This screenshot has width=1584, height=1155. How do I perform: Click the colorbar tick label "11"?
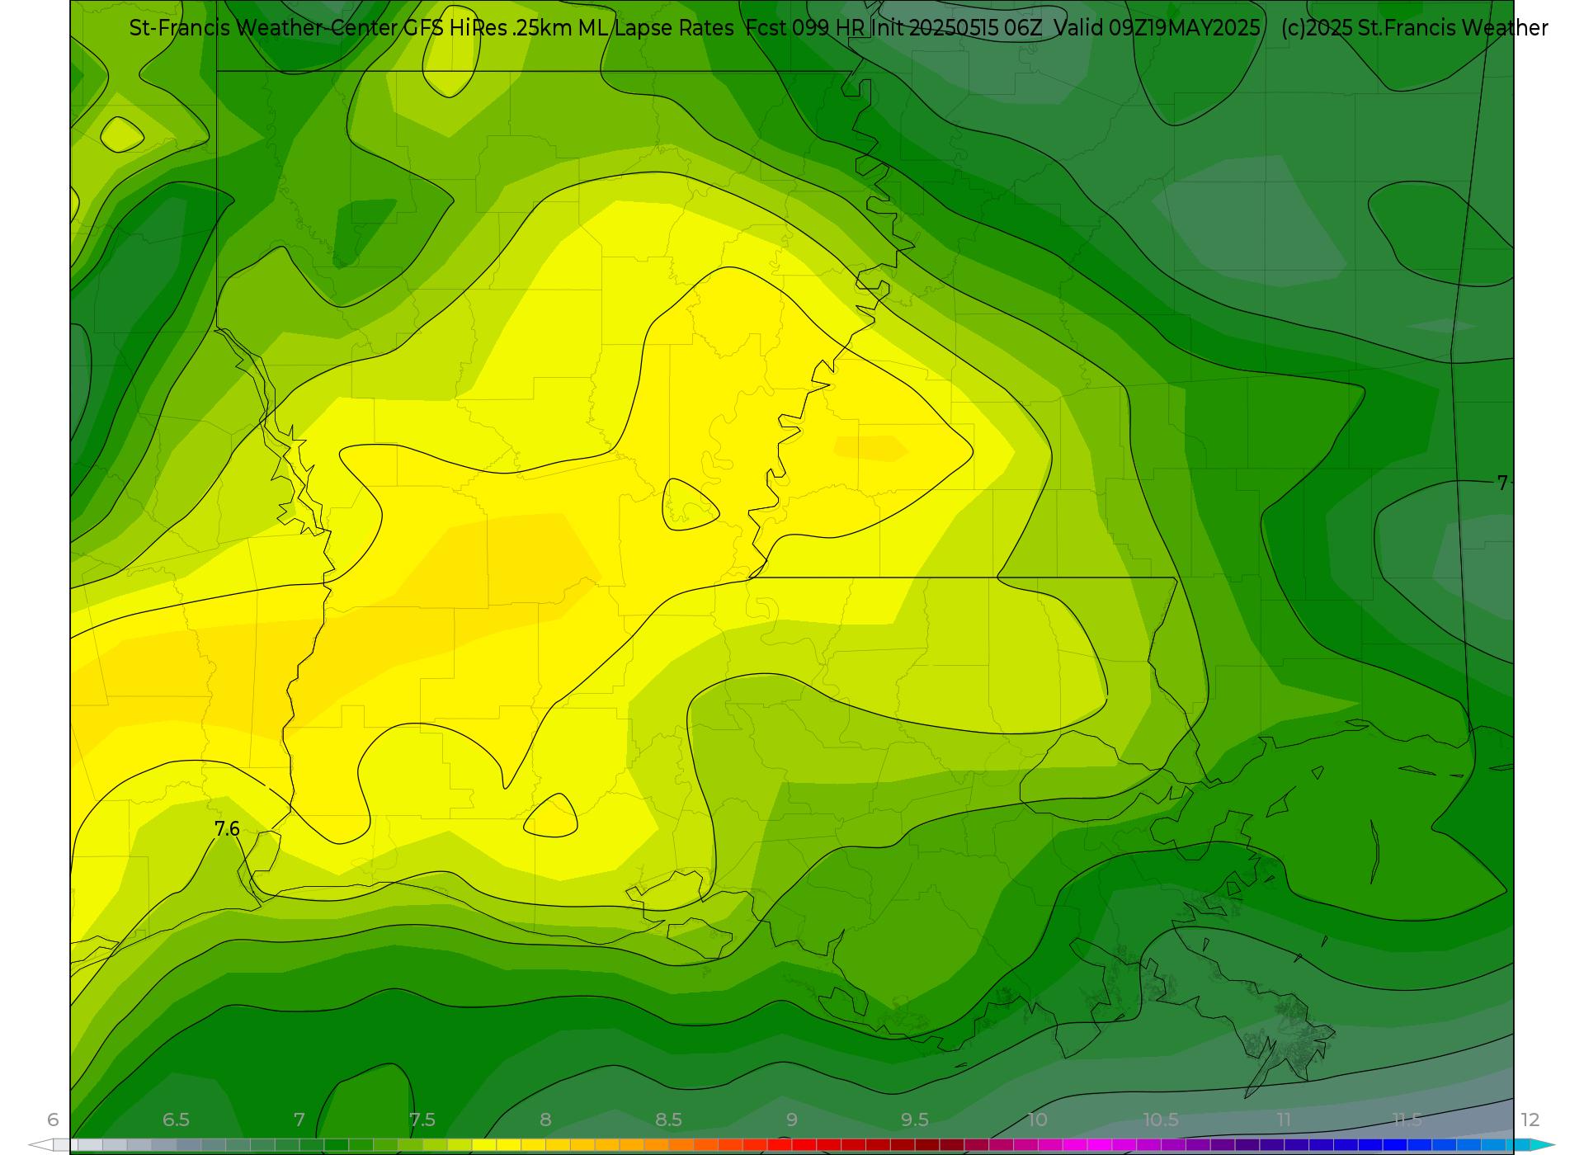pos(1284,1120)
